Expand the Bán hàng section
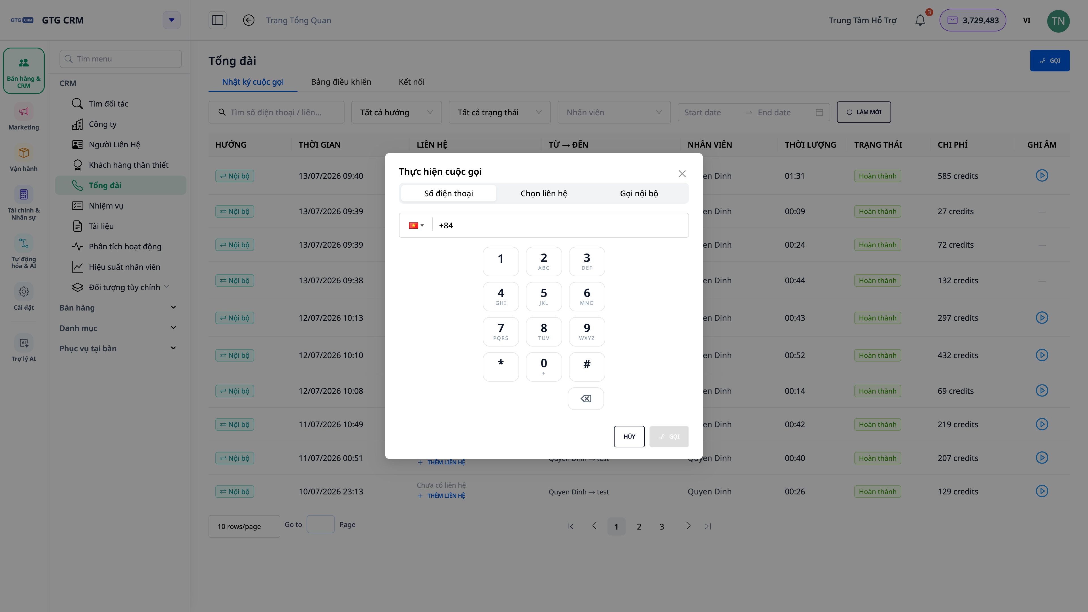Screen dimensions: 1088x612 tap(118, 307)
